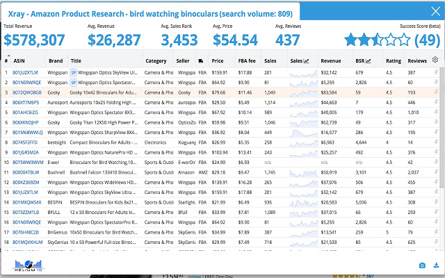
Task: Click the Sales chart column header icon
Action: coord(306,60)
